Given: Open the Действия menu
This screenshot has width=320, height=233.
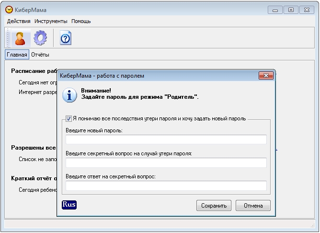Looking at the screenshot, I should [19, 21].
